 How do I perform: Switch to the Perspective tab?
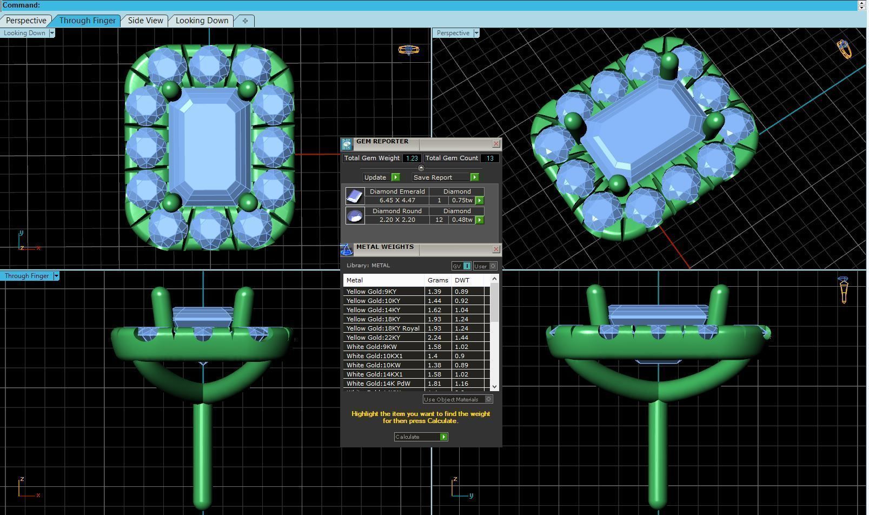pos(26,21)
